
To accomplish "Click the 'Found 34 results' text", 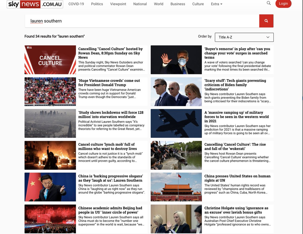I will point(55,36).
